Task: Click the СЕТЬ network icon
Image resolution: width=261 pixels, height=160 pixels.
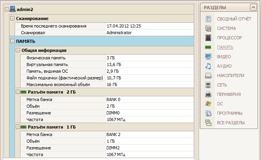Action: (208, 85)
